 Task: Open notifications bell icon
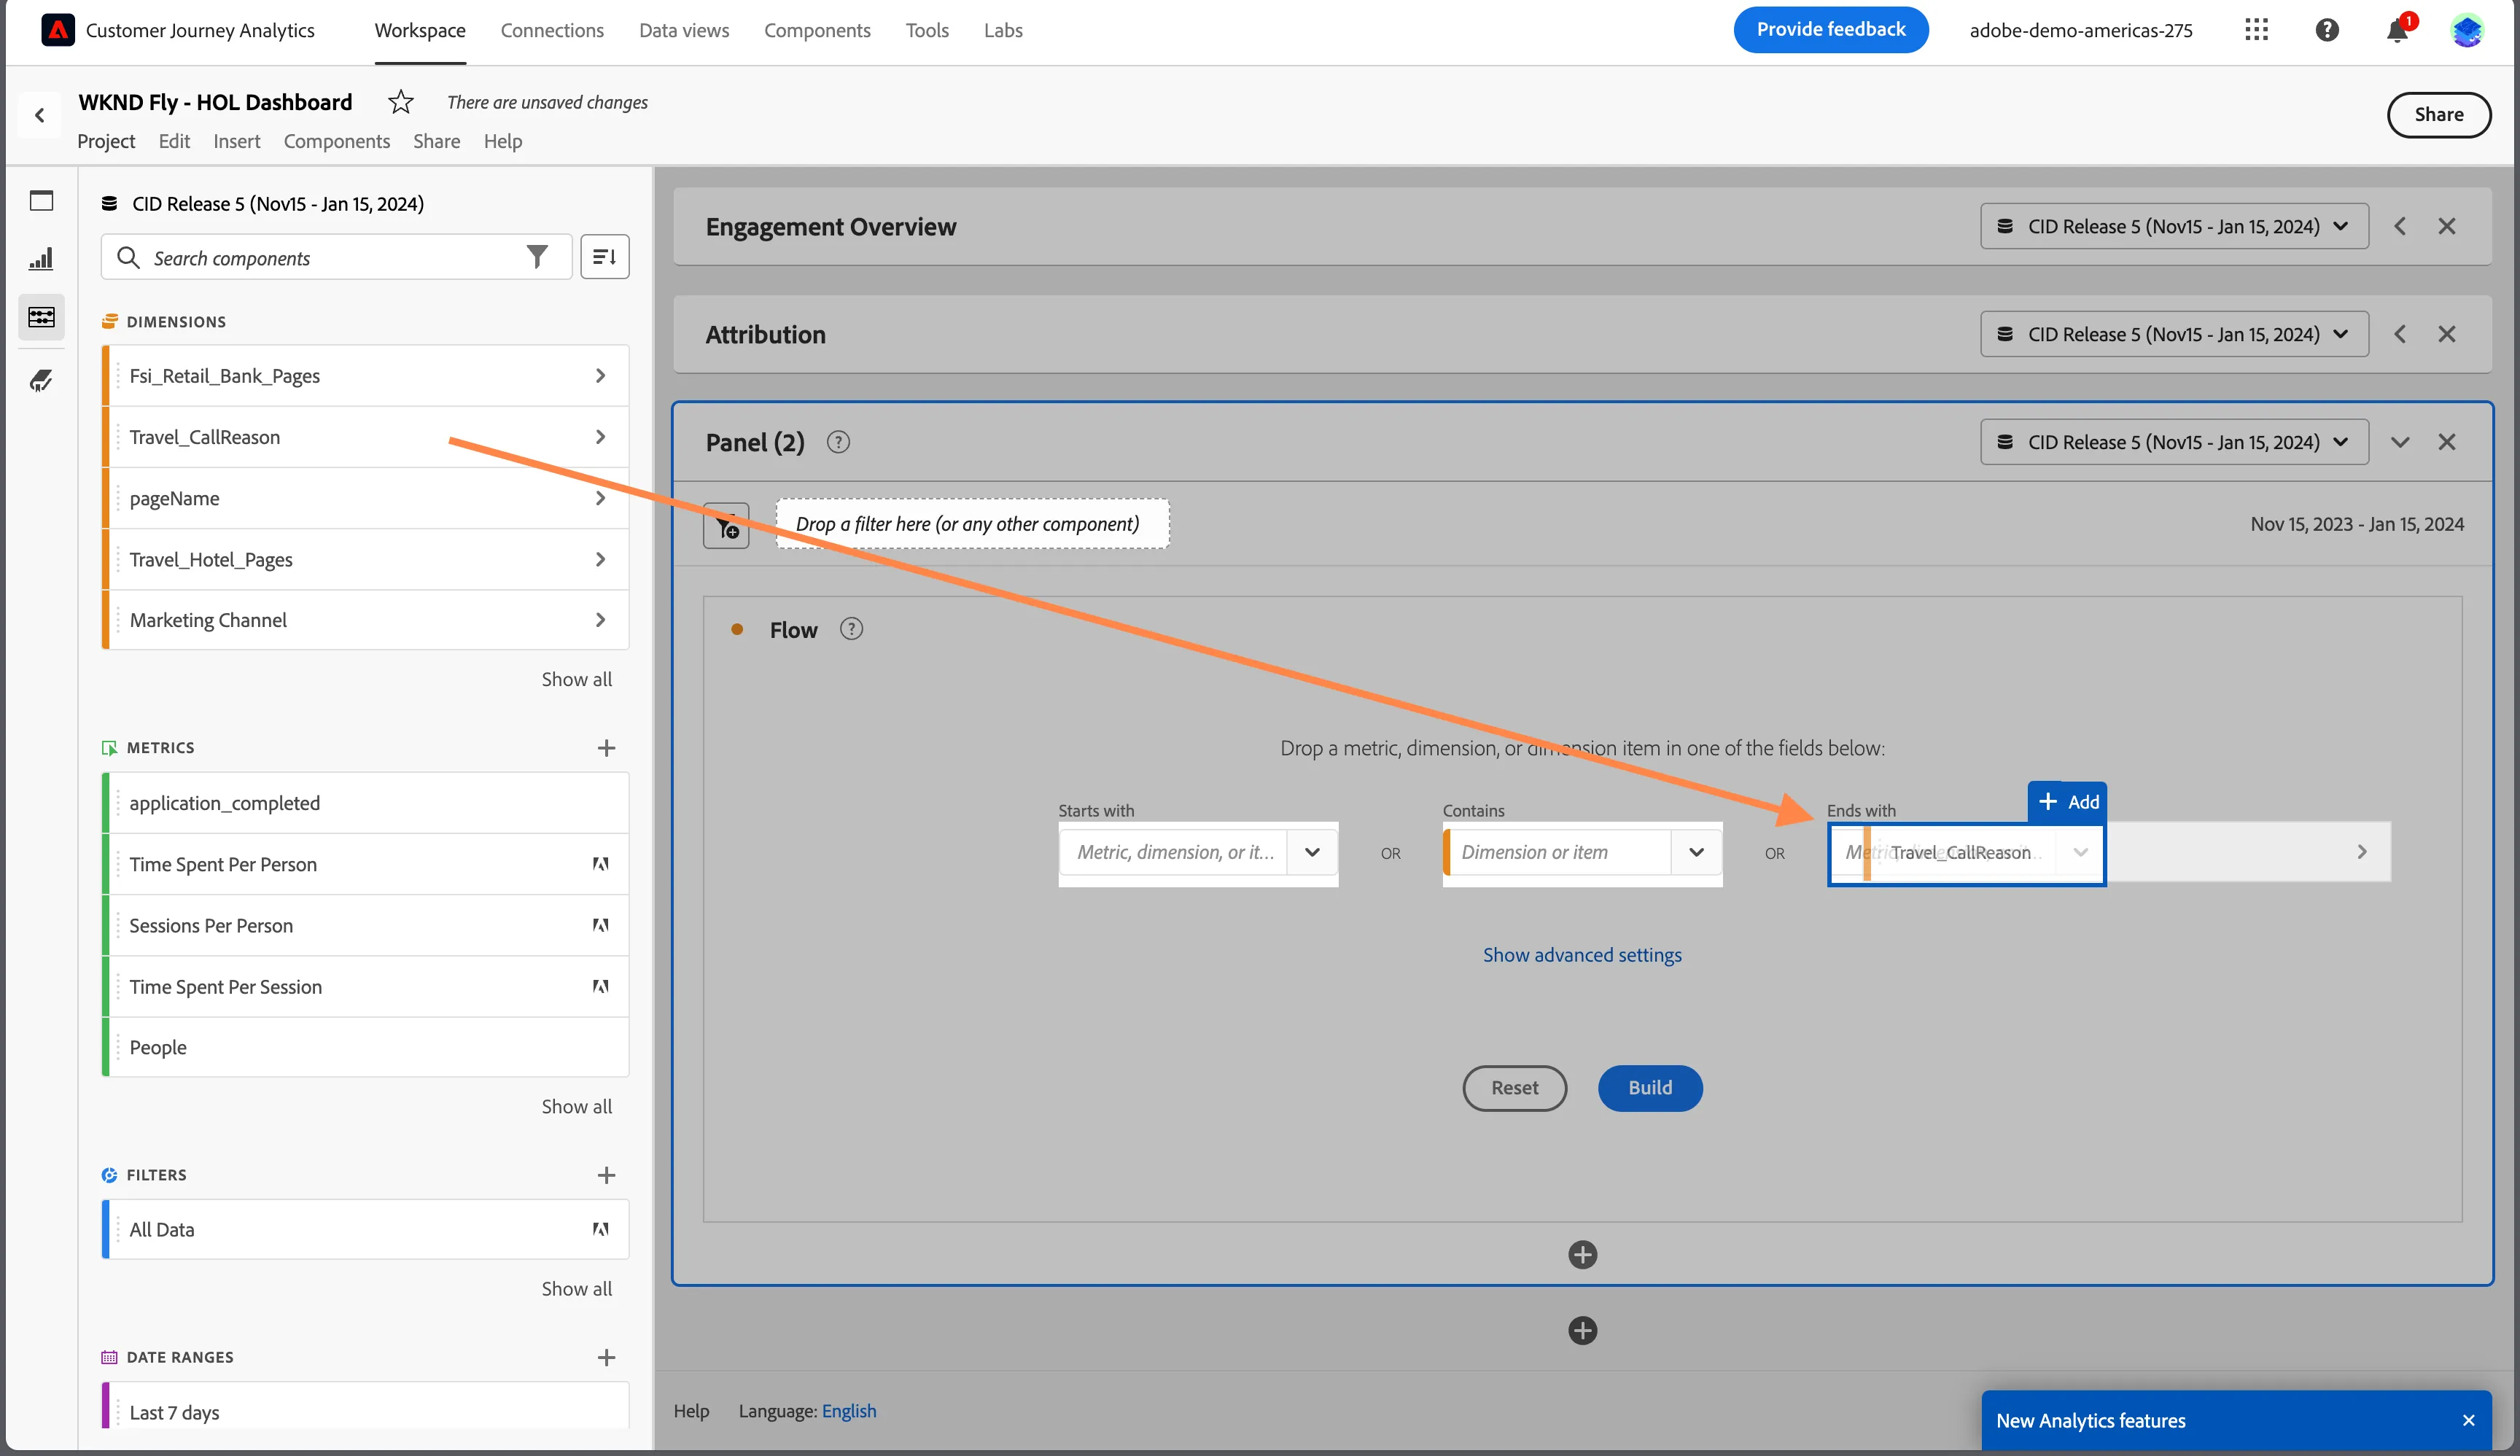pos(2397,30)
